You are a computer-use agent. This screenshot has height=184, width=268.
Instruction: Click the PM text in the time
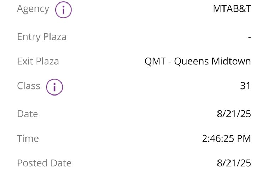click(244, 138)
